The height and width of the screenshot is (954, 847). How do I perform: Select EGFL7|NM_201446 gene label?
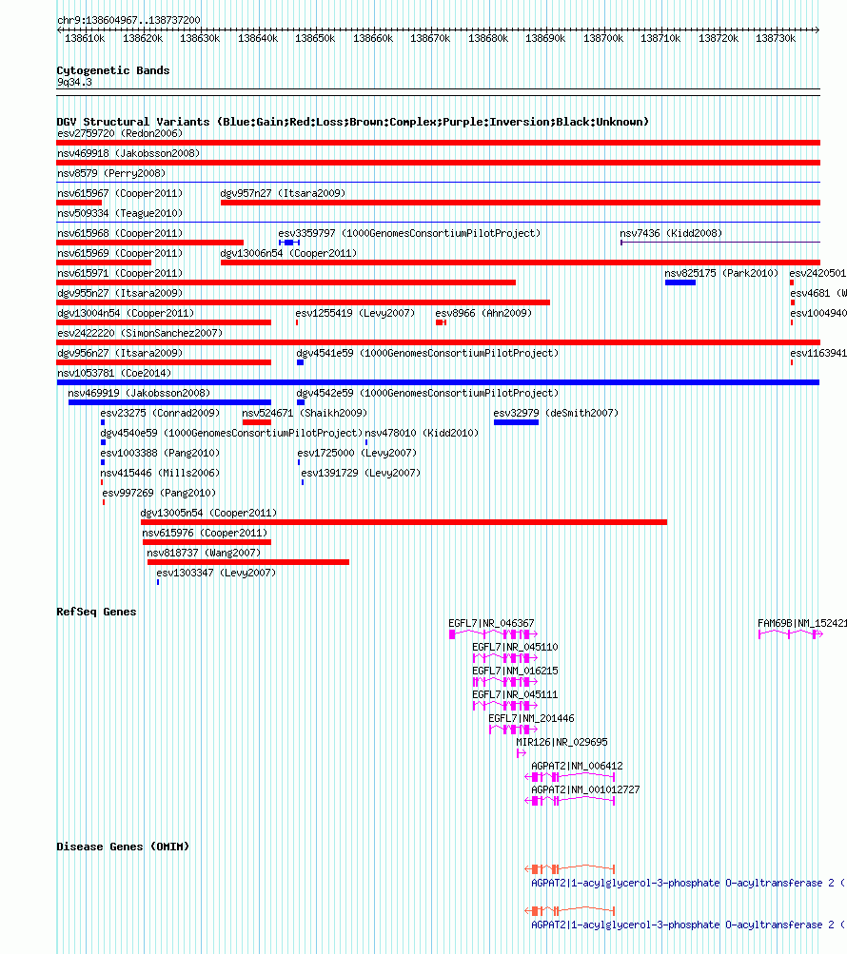point(531,718)
